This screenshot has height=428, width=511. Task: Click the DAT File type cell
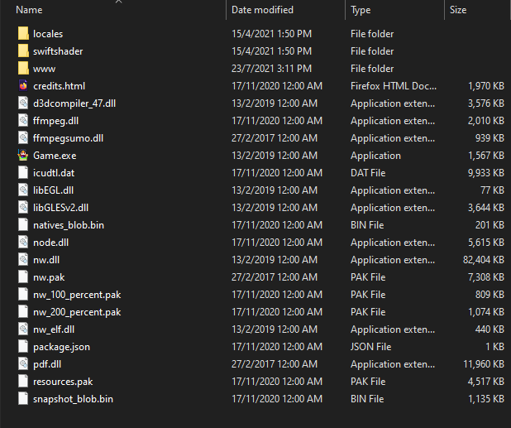coord(368,173)
